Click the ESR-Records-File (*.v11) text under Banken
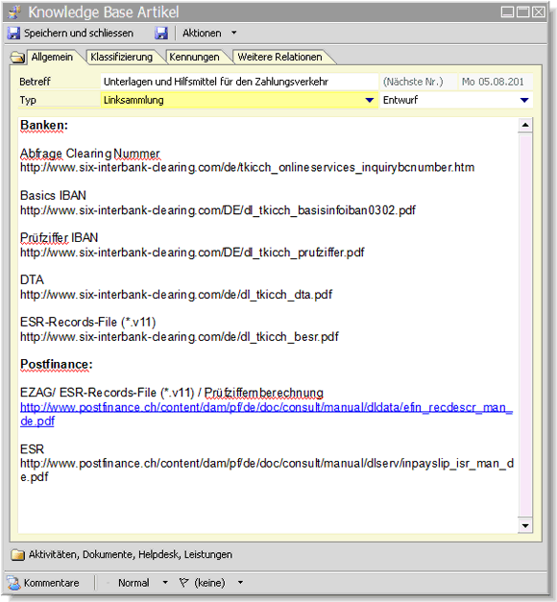557x602 pixels. (87, 322)
